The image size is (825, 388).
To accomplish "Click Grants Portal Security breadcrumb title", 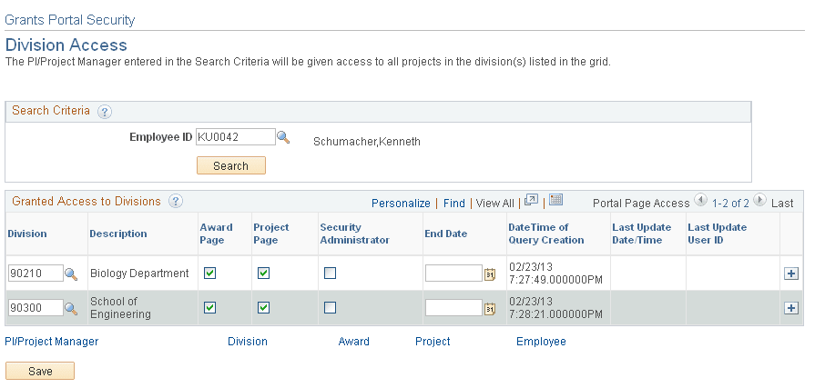I will pos(70,20).
